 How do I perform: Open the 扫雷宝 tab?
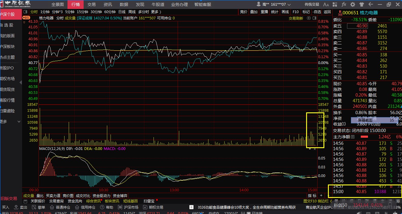point(149,201)
